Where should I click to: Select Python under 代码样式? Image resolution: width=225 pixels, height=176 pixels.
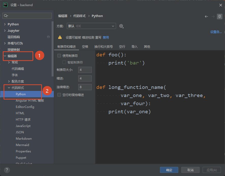click(21, 94)
